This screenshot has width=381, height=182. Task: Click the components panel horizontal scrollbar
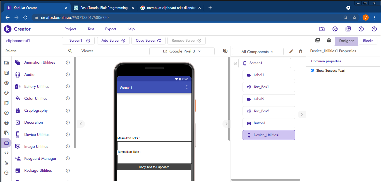[265, 180]
